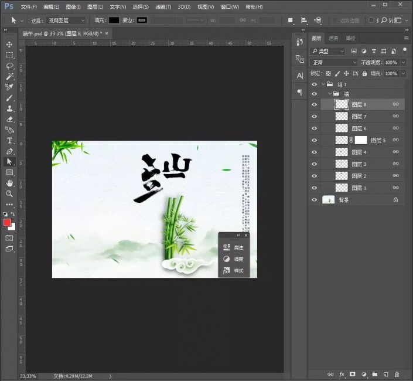Viewport: 413px width, 381px height.
Task: Select the Paint Bucket tool
Action: click(9, 130)
